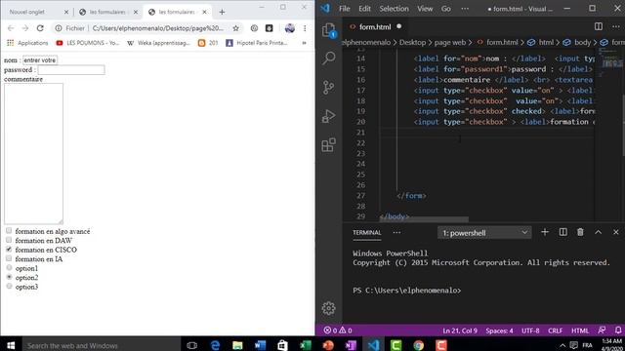Show hidden bookmarks overflow chevron

coord(304,43)
